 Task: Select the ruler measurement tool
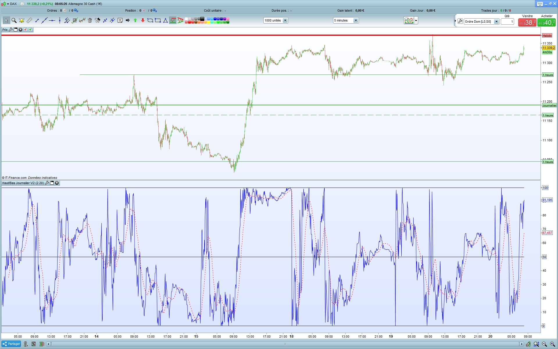[x=29, y=20]
